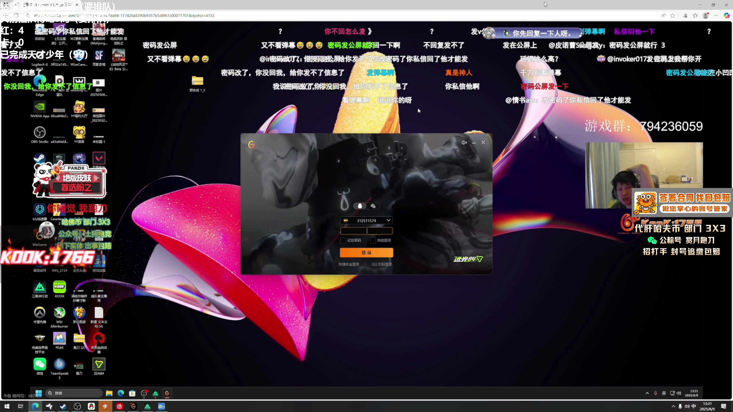Open WeGame icon on outer taskbar
This screenshot has height=412, width=733.
133,406
